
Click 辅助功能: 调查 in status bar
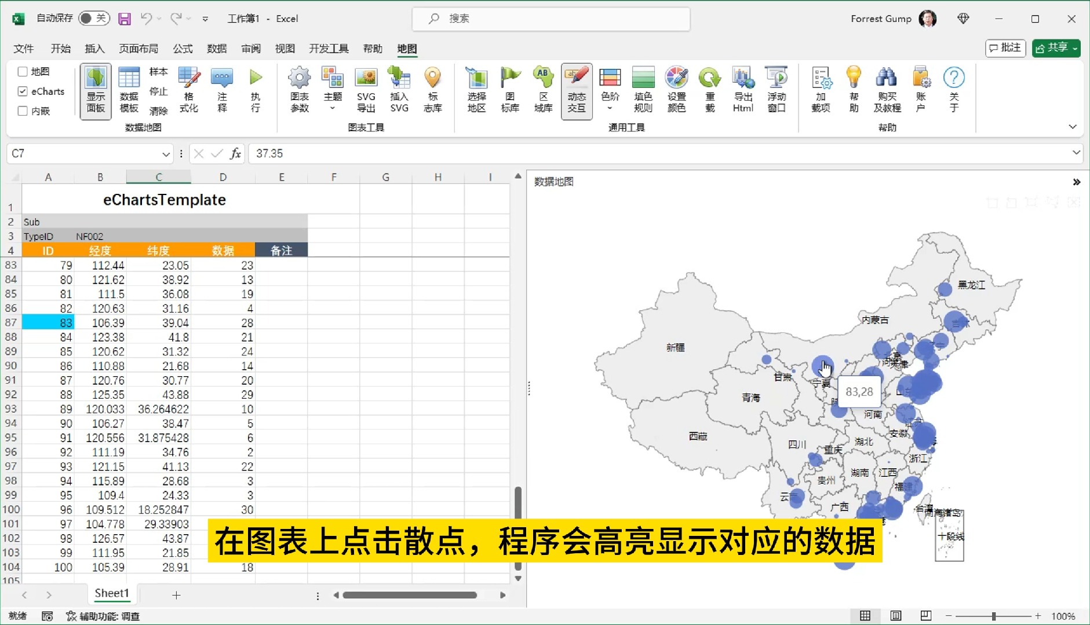coord(103,616)
